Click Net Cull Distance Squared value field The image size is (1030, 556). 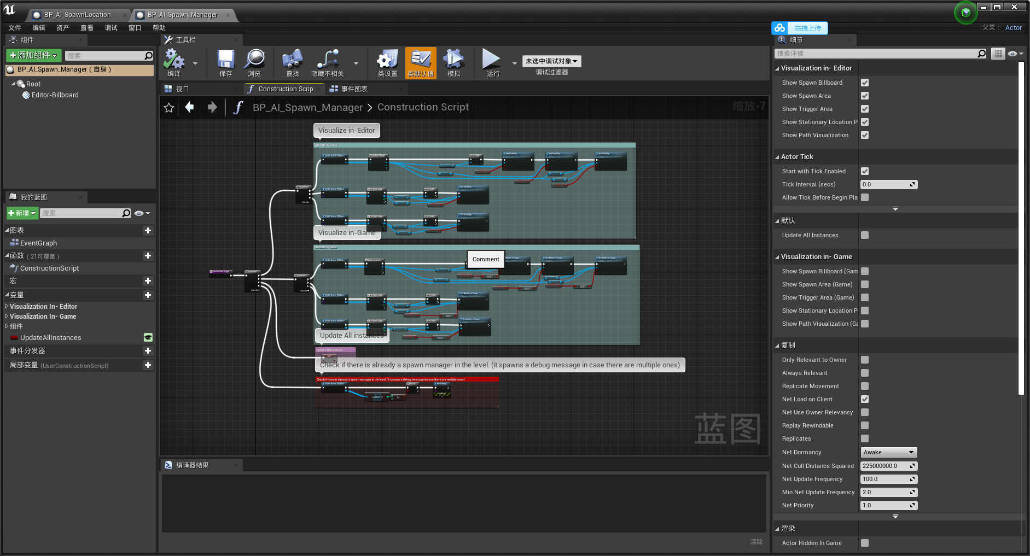click(888, 466)
